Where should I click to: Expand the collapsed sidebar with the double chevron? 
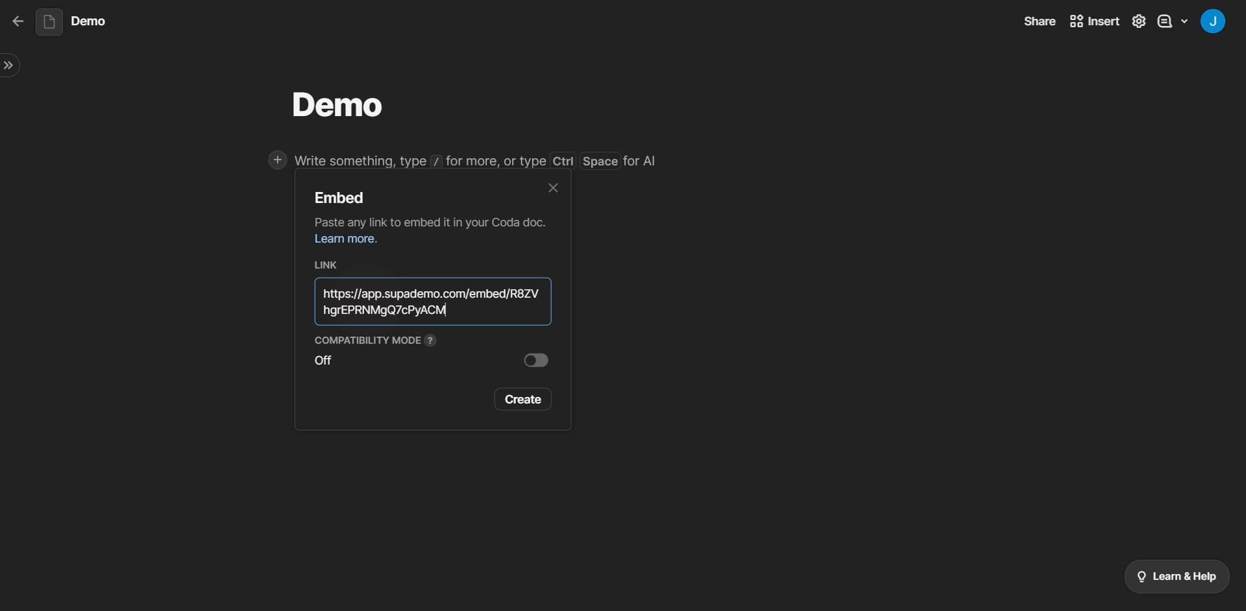coord(9,65)
